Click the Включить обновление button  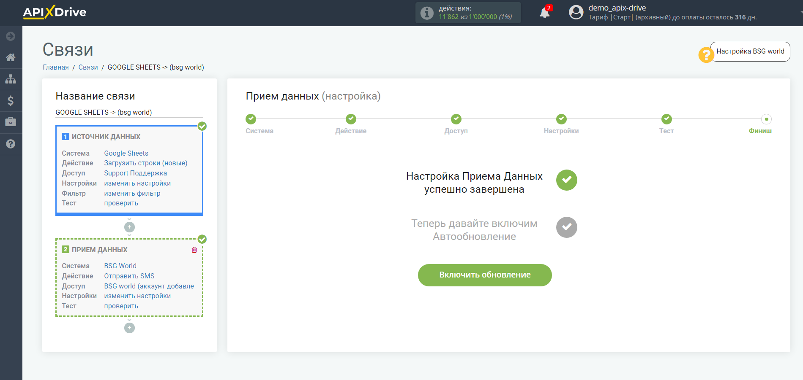[x=485, y=275]
